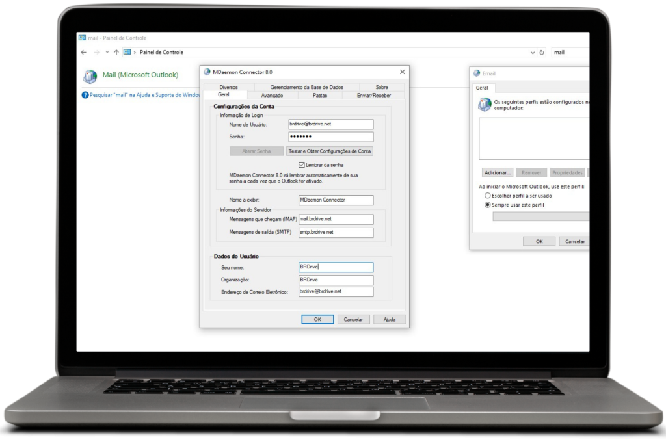The image size is (666, 444).
Task: Open the profile combo box in Email dialog
Action: tap(540, 216)
